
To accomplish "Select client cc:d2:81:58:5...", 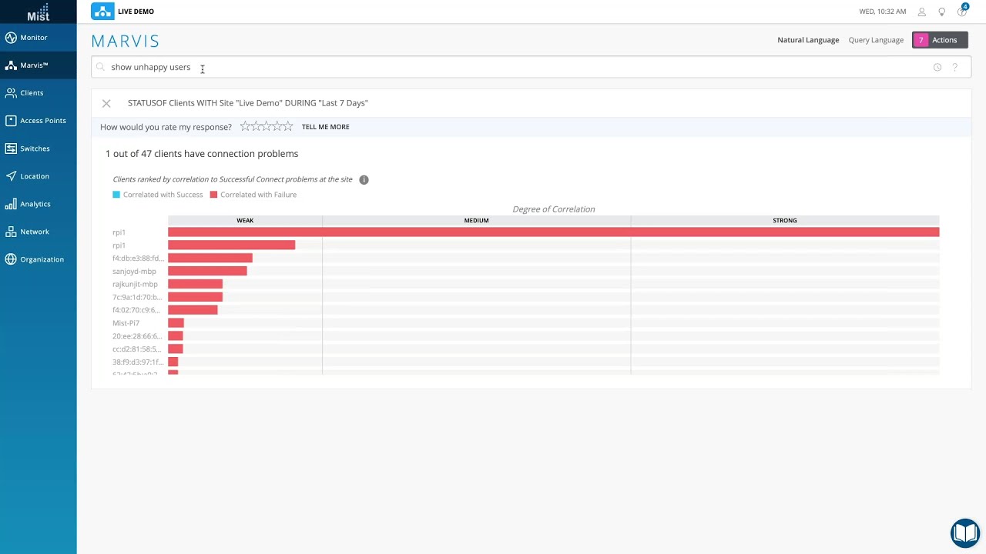I will click(137, 349).
